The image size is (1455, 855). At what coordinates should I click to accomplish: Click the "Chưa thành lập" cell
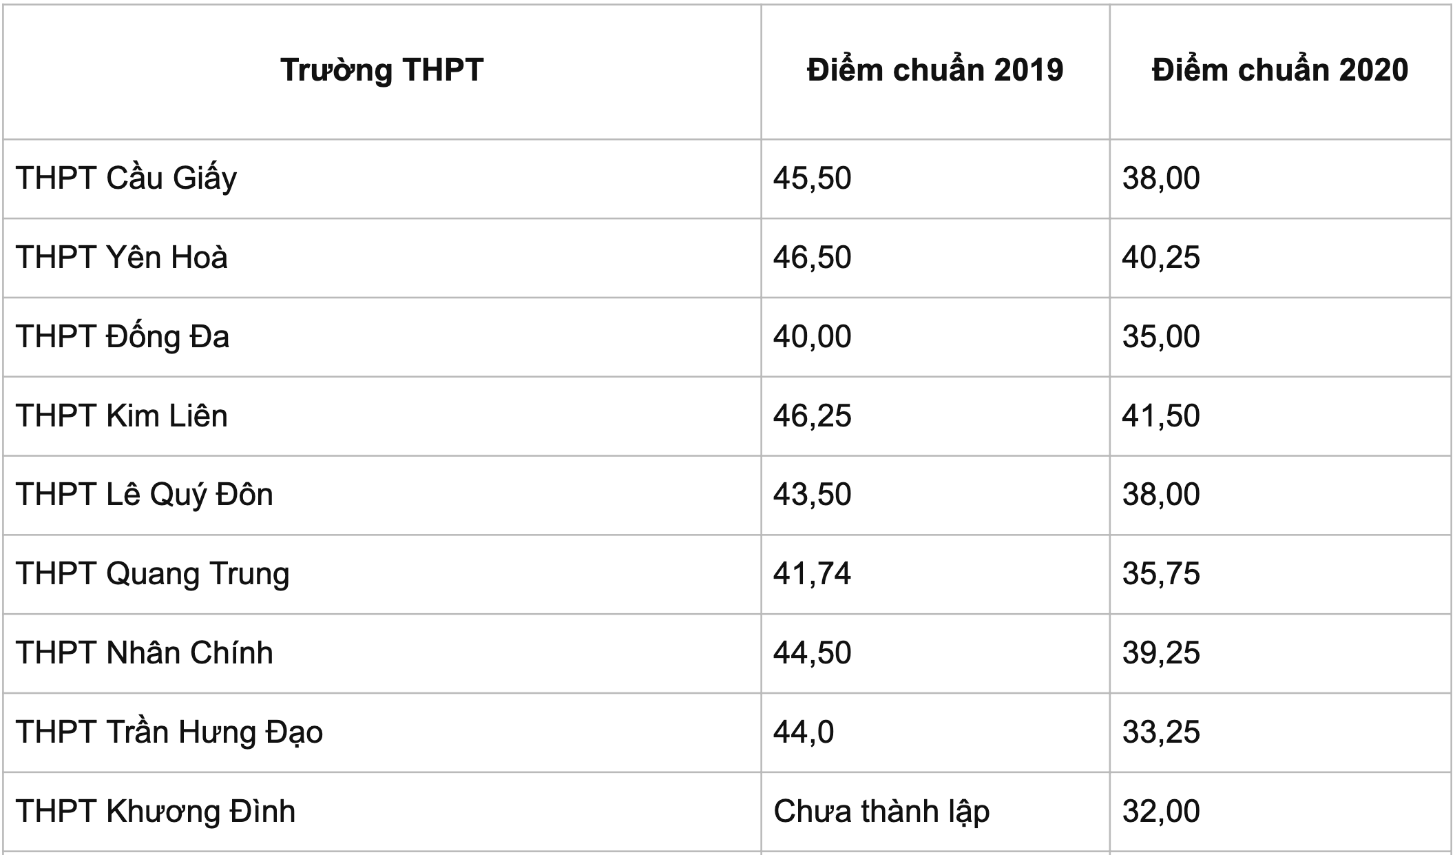(881, 811)
